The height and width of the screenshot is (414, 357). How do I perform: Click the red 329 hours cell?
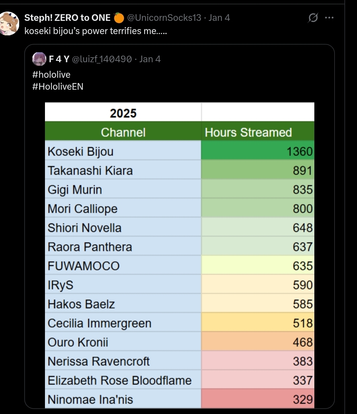(x=258, y=399)
